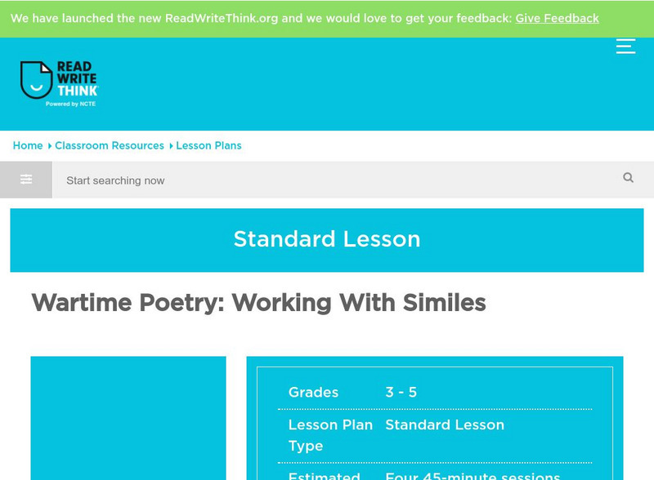The image size is (654, 480).
Task: Click the arrow before Lesson Plans
Action: point(171,146)
